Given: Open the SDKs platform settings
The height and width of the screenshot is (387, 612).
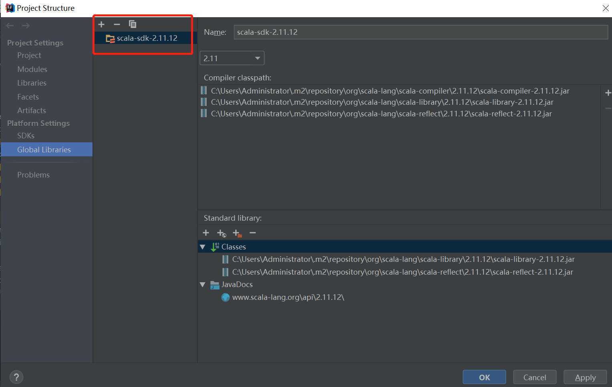Looking at the screenshot, I should pos(26,136).
